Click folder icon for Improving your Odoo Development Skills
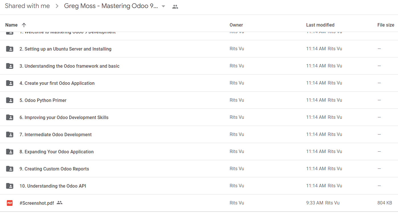This screenshot has height=213, width=398. coord(10,117)
